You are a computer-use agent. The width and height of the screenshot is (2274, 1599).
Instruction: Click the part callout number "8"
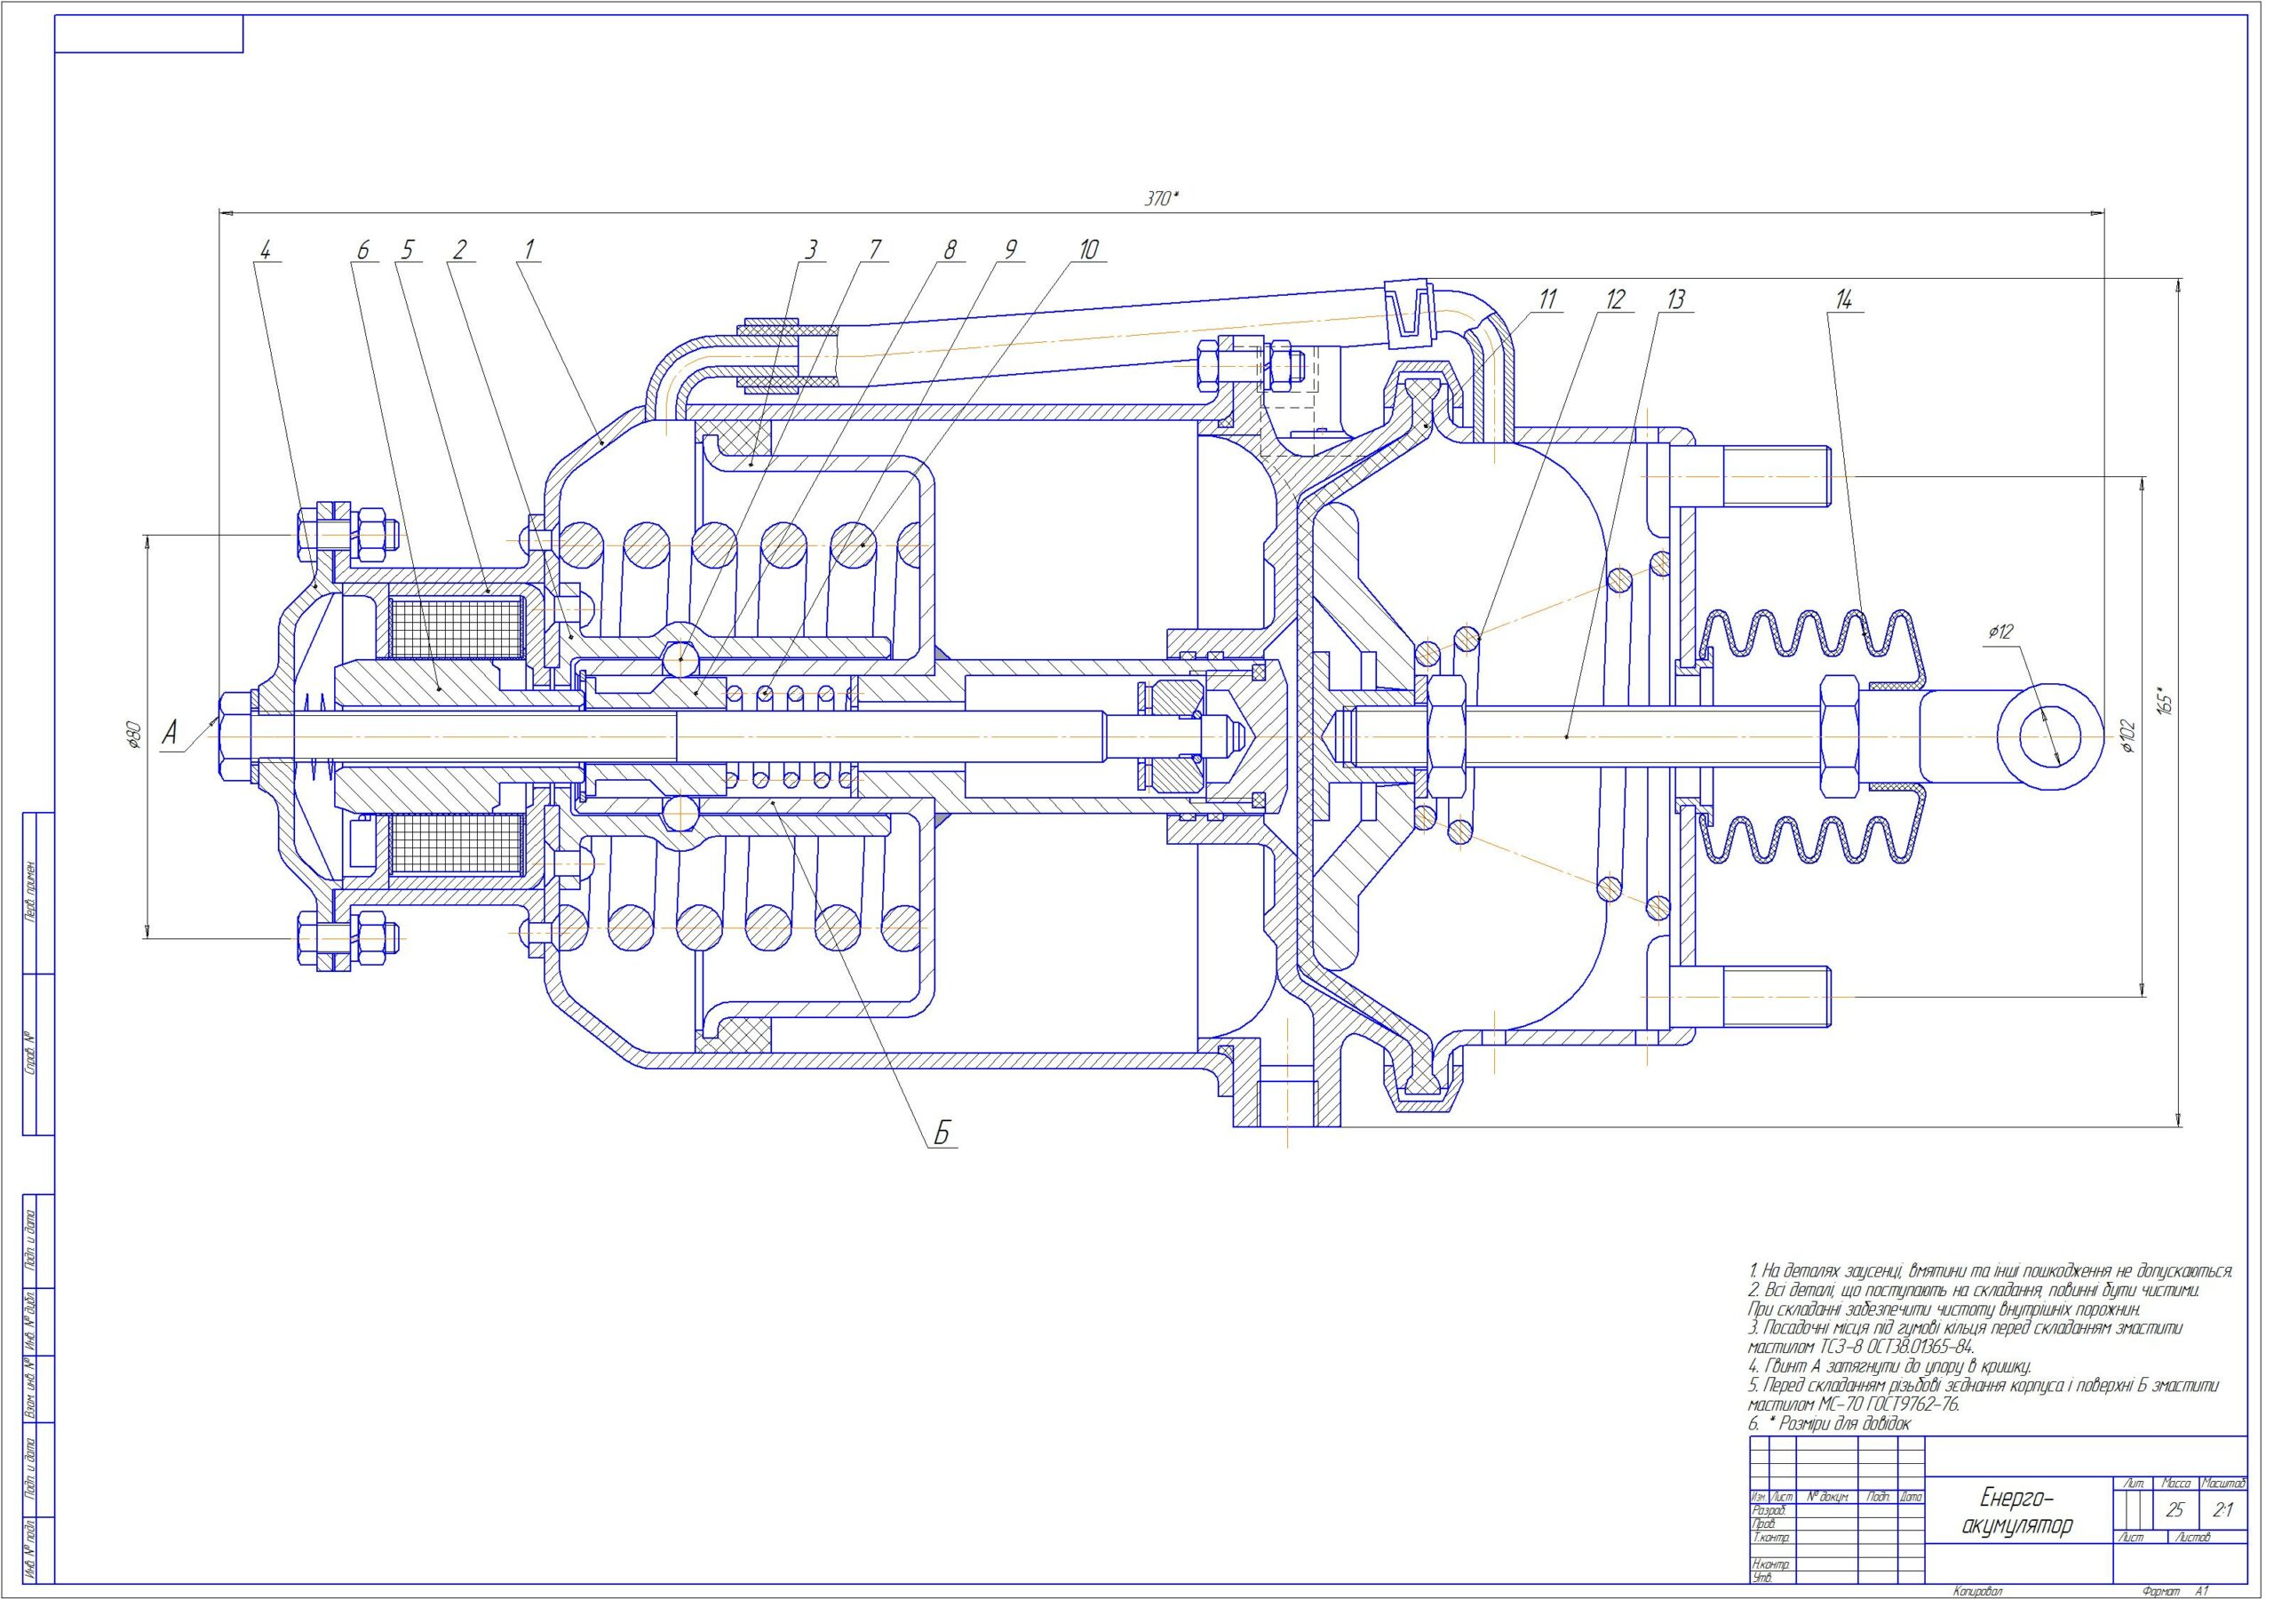point(950,250)
